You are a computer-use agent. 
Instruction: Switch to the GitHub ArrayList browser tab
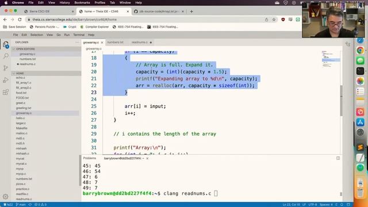point(159,11)
